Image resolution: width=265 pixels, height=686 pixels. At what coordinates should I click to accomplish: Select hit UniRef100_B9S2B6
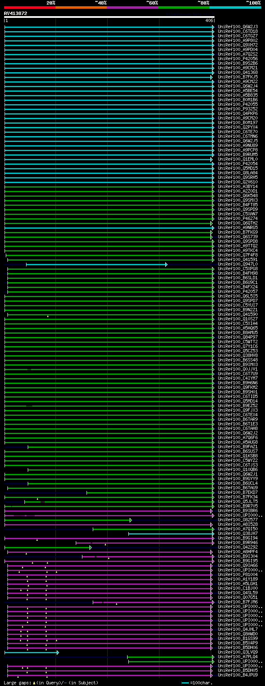click(x=238, y=63)
